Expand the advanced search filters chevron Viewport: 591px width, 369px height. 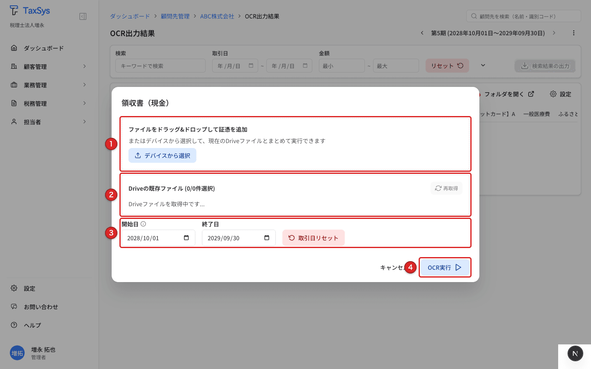[x=483, y=65]
